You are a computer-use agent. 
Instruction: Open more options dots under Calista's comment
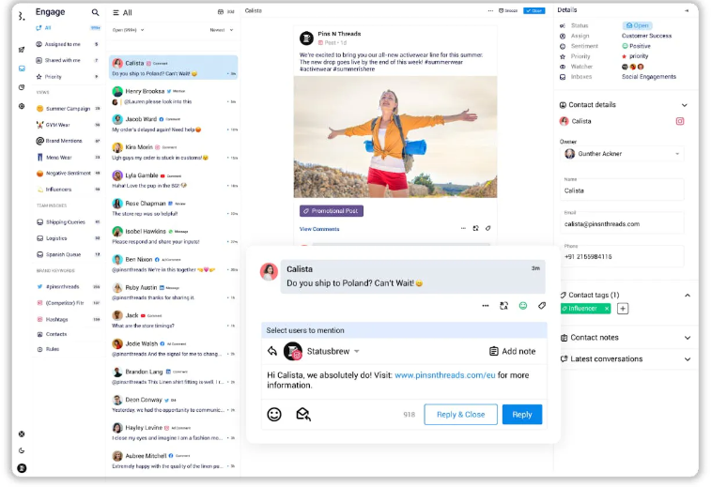pyautogui.click(x=486, y=306)
